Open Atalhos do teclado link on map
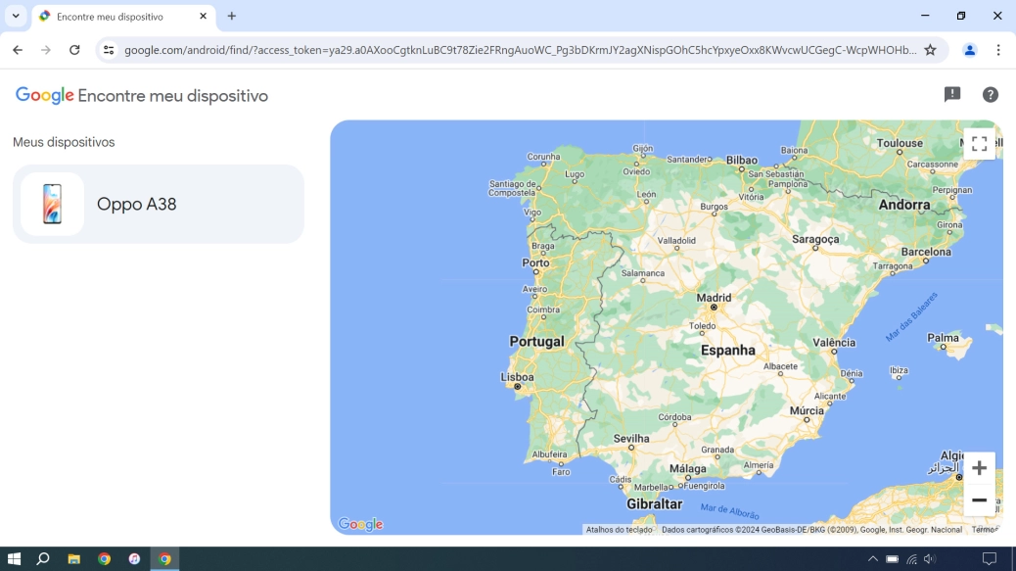 619,530
